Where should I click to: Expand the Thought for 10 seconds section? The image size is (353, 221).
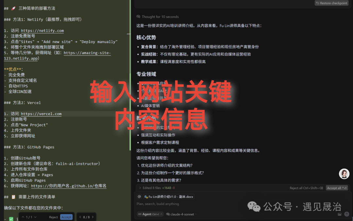click(160, 17)
